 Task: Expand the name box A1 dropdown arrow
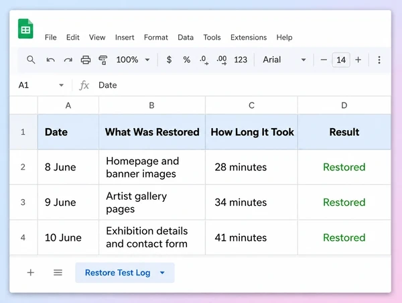pos(61,85)
